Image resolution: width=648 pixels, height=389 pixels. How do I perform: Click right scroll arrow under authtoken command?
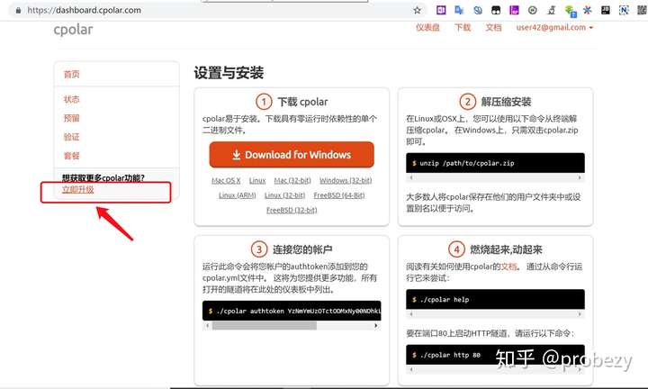pos(375,326)
